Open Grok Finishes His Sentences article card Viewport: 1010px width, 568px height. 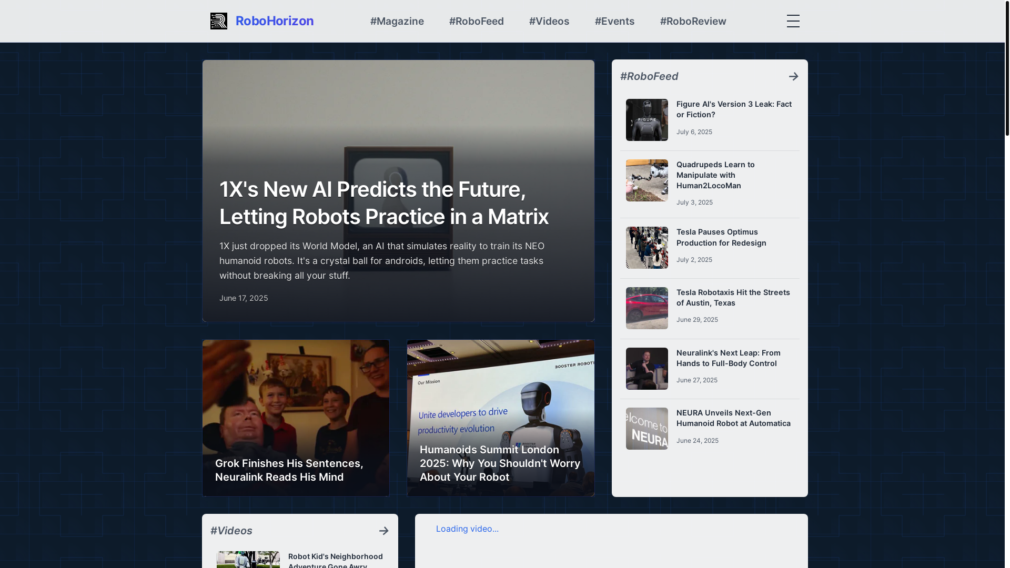coord(296,418)
